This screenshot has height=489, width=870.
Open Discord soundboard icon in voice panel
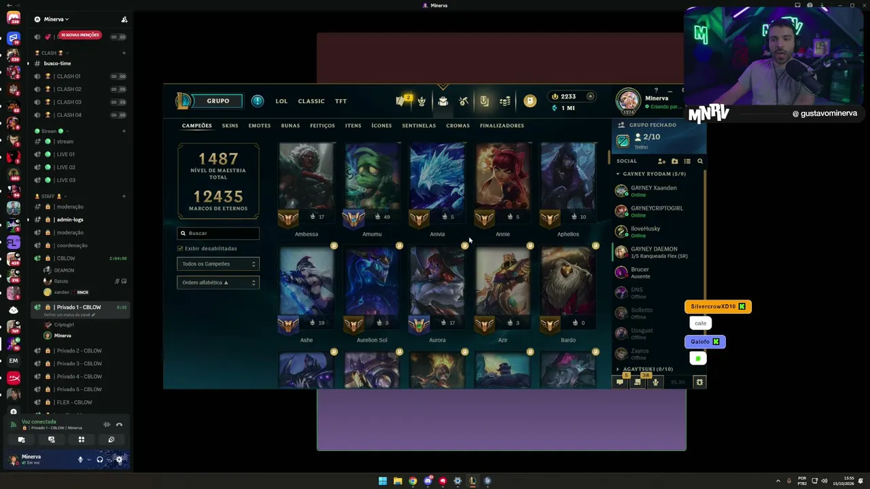[x=111, y=439]
